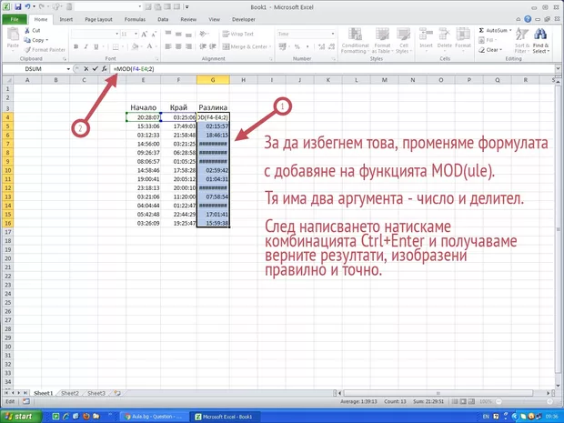Save workbook from Quick Access Toolbar
This screenshot has height=423, width=564.
[x=19, y=6]
